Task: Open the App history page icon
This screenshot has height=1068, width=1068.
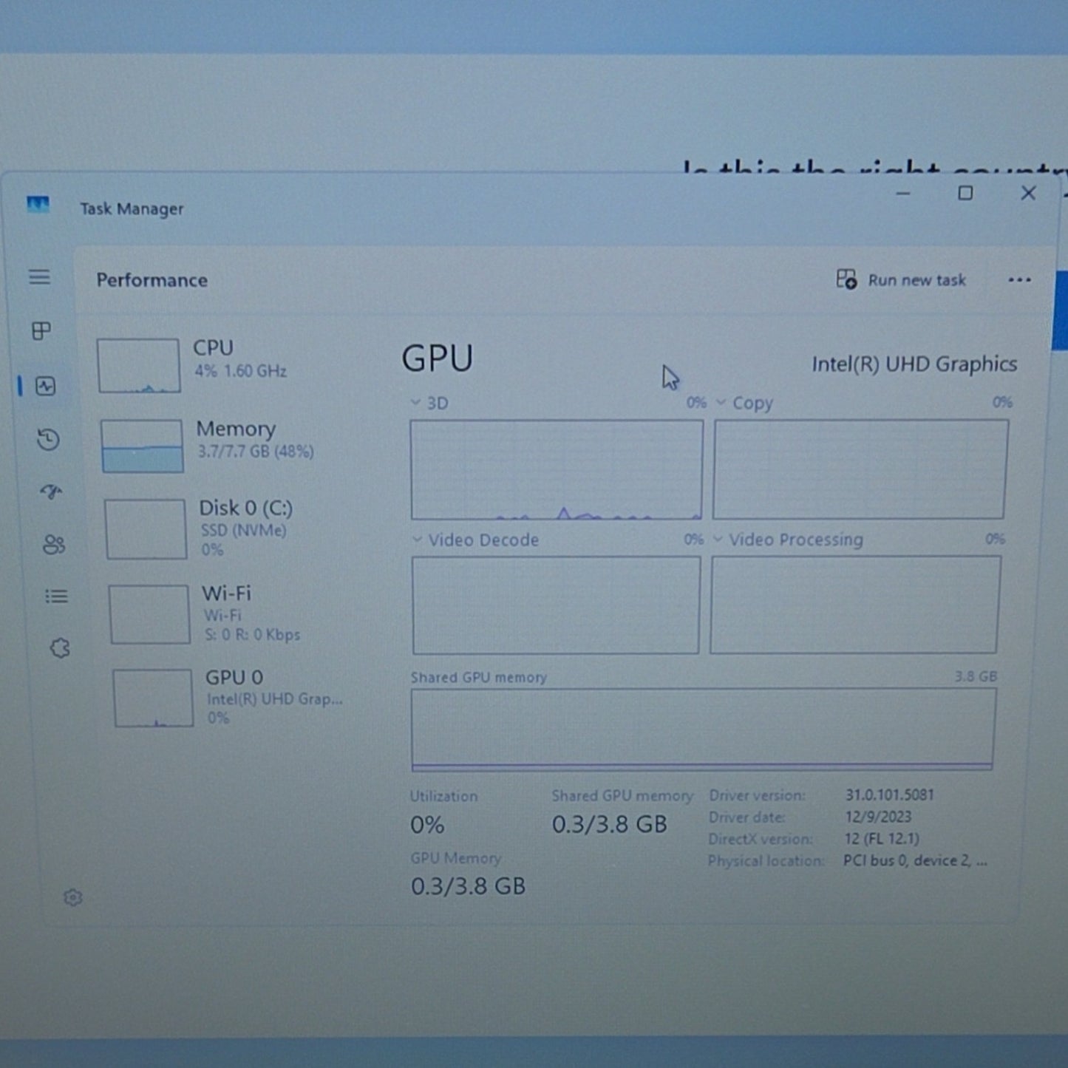Action: [48, 440]
